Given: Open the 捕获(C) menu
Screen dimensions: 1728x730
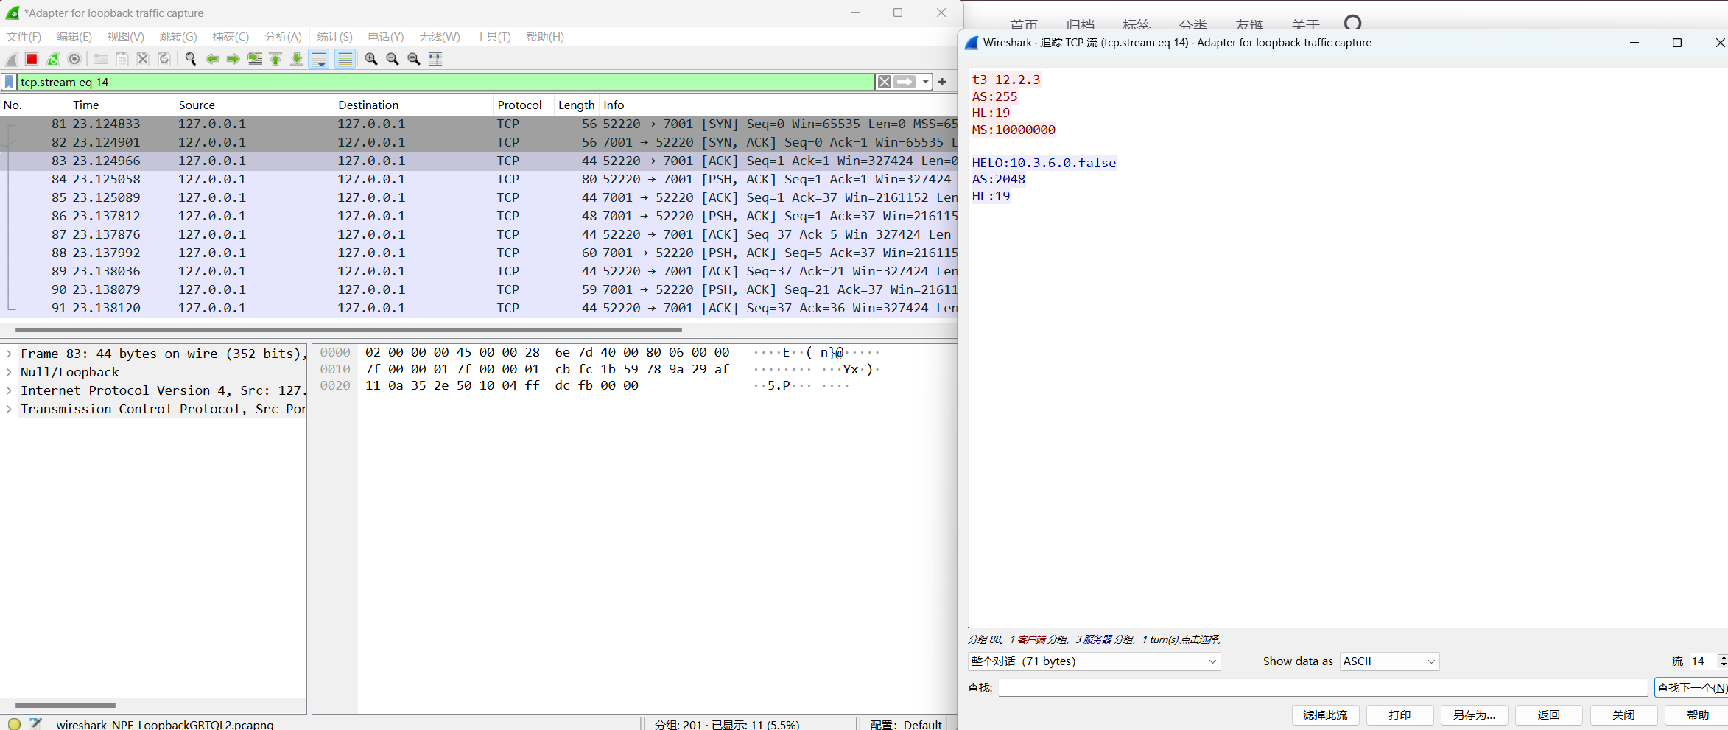Looking at the screenshot, I should tap(231, 36).
